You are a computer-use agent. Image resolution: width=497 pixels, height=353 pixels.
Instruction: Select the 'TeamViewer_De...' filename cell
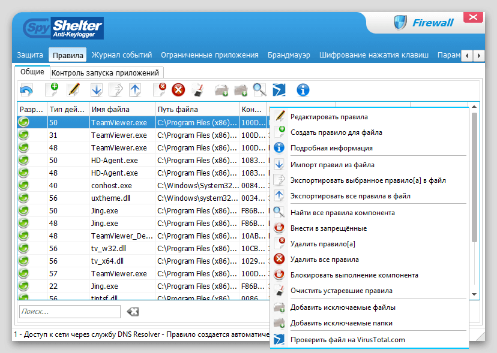[122, 236]
